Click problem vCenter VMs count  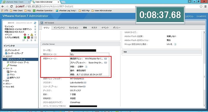pyautogui.click(x=35, y=29)
